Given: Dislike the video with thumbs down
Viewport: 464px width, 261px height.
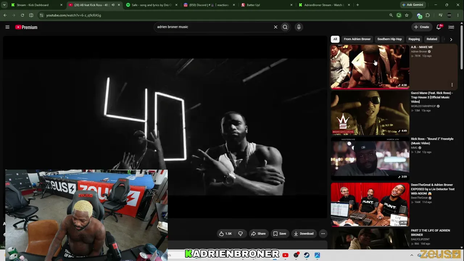Looking at the screenshot, I should click(241, 234).
